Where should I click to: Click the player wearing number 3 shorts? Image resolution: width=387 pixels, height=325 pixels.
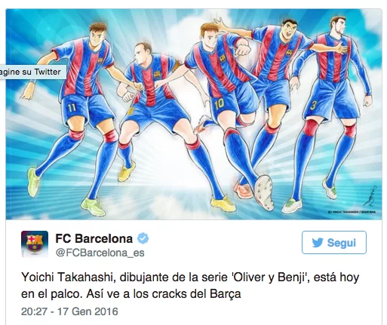332,106
